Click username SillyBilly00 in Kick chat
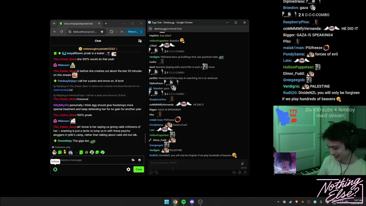Screen dimensions: 366x206 tap(61, 105)
